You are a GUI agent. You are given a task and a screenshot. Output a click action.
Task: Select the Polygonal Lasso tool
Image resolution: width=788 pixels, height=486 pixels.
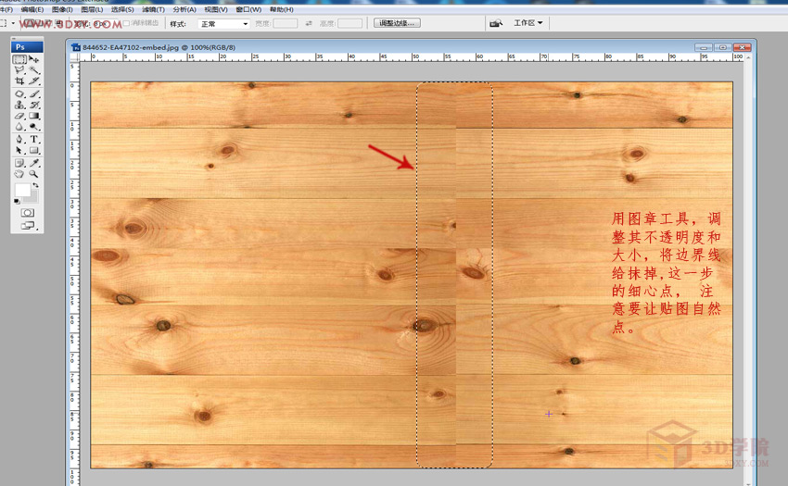19,70
